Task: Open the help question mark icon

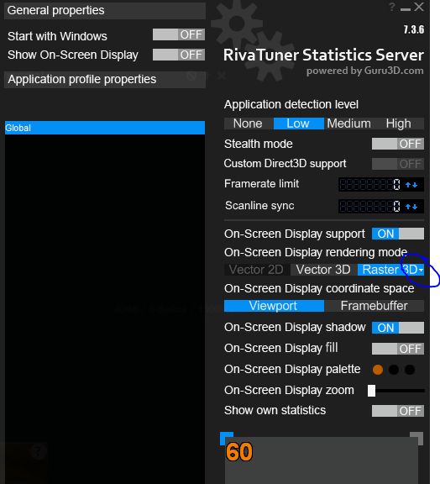Action: coord(392,7)
